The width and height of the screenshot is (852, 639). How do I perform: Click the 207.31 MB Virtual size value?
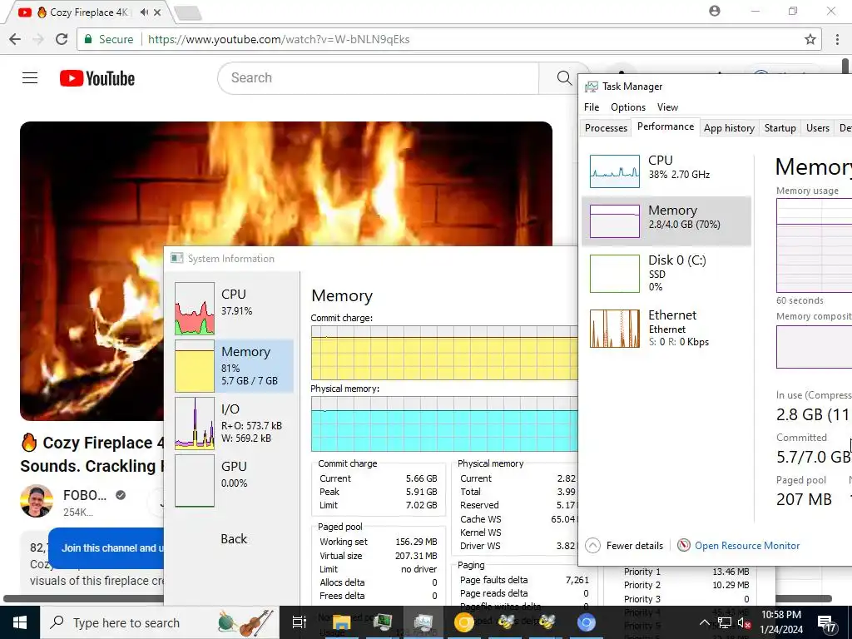[x=416, y=556]
